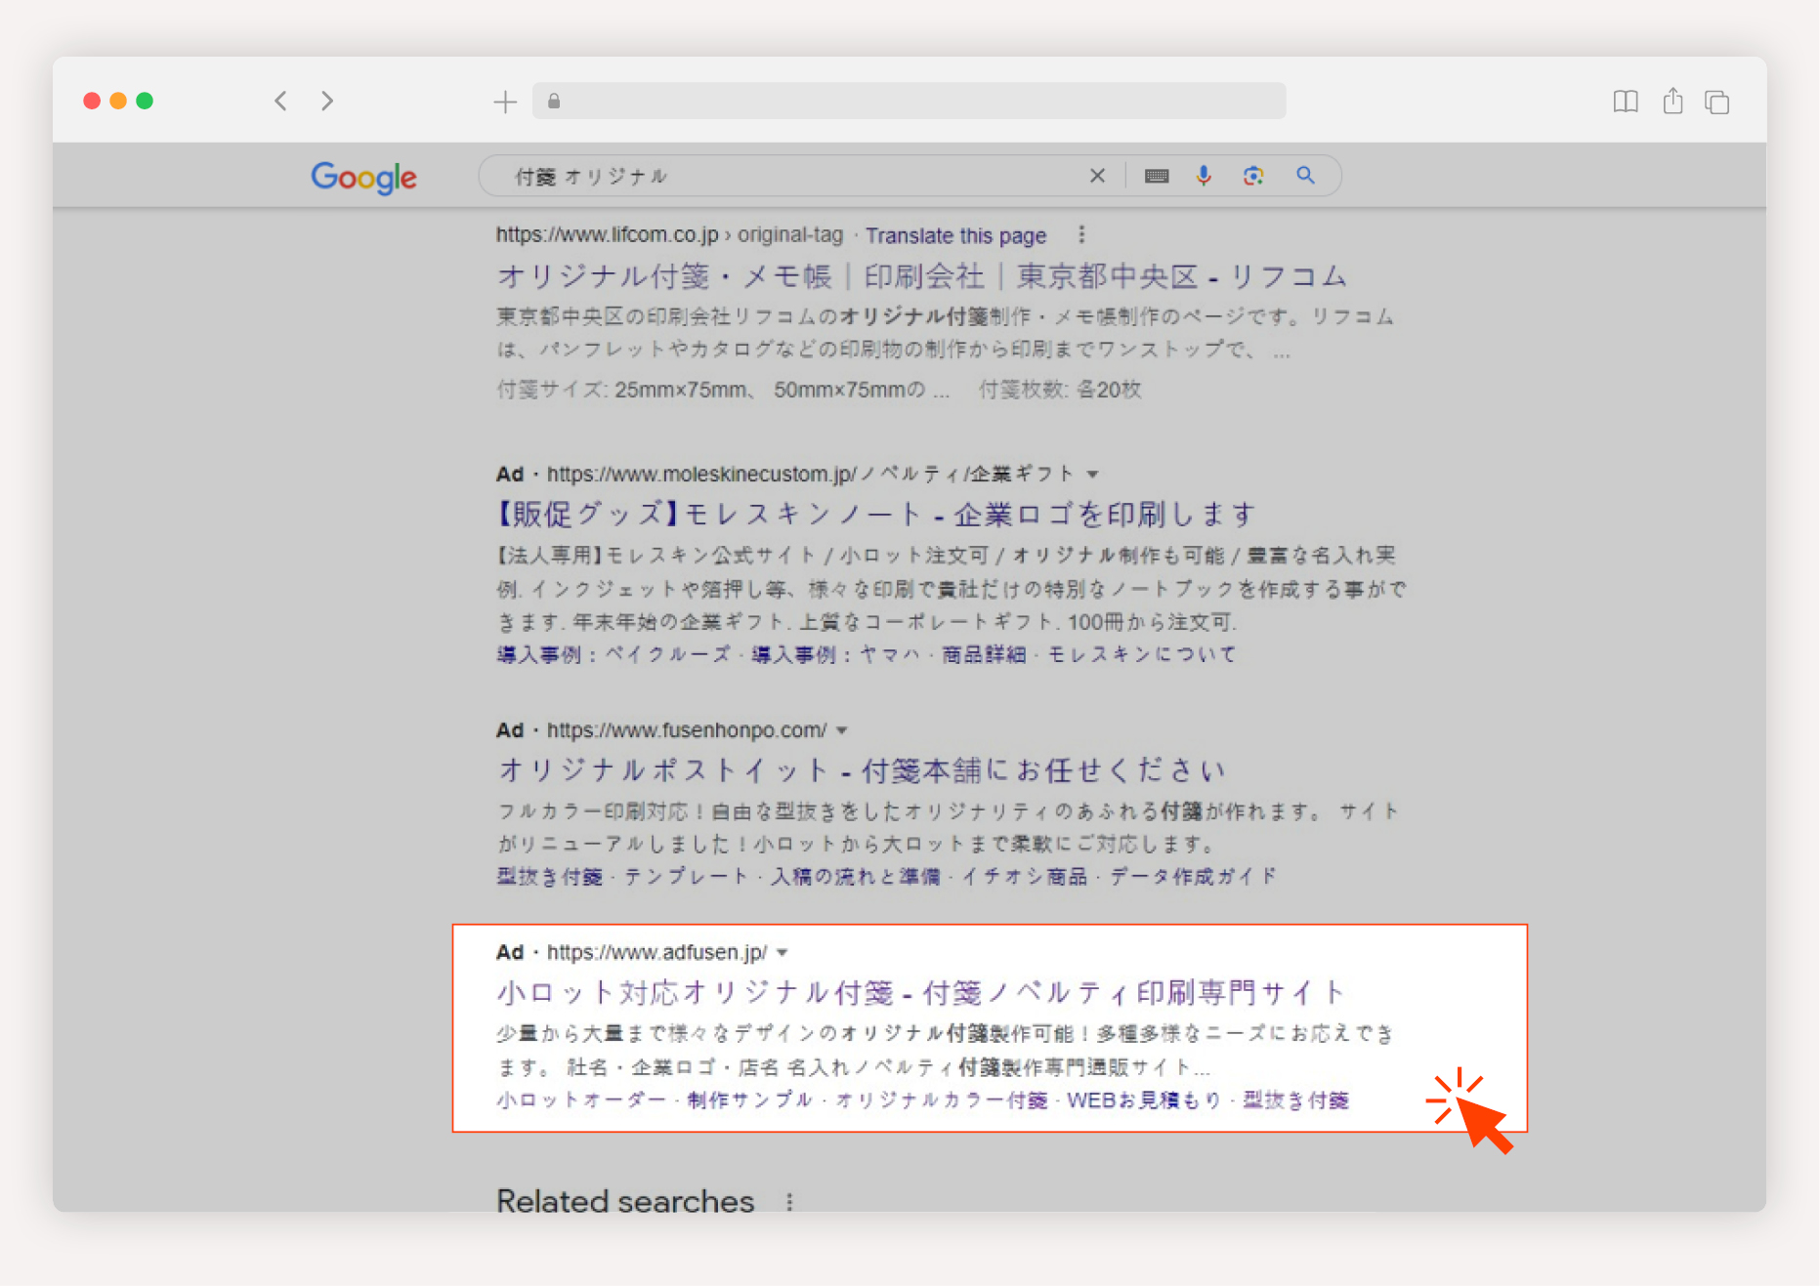Open the reading list book icon
This screenshot has height=1286, width=1820.
tap(1626, 102)
